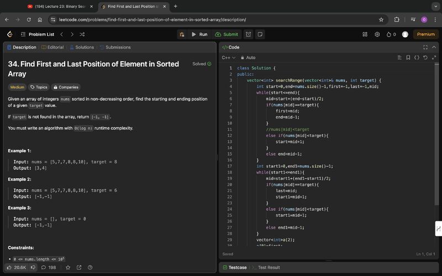
Task: Click the Solved status indicator
Action: coord(202,64)
